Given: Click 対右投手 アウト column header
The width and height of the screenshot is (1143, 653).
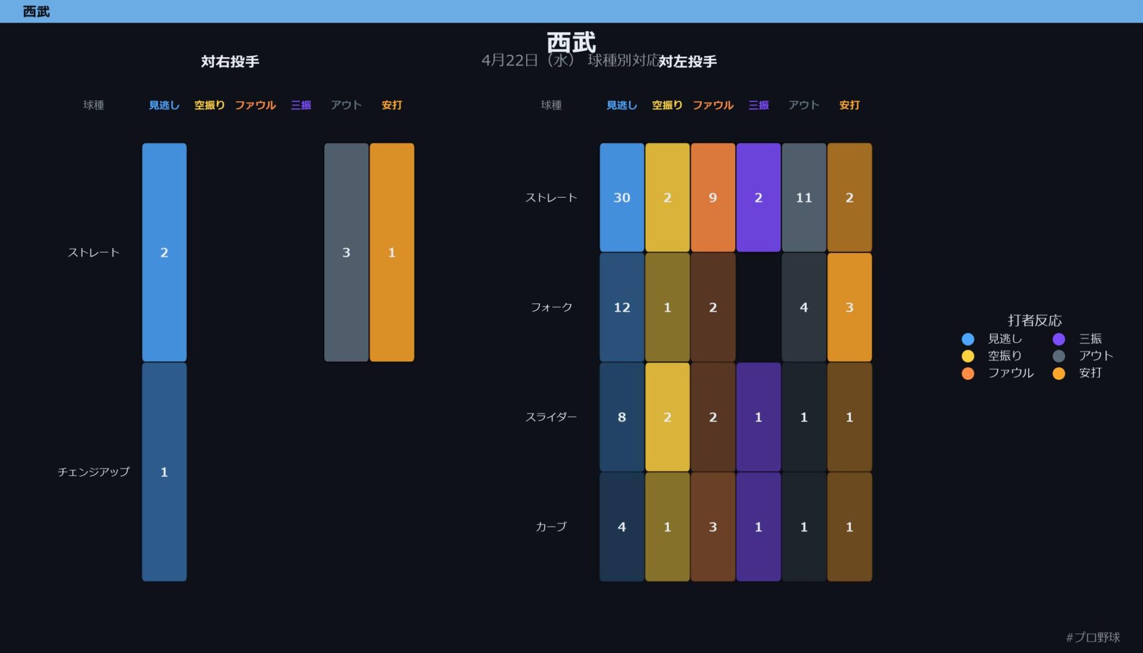Looking at the screenshot, I should pos(346,105).
